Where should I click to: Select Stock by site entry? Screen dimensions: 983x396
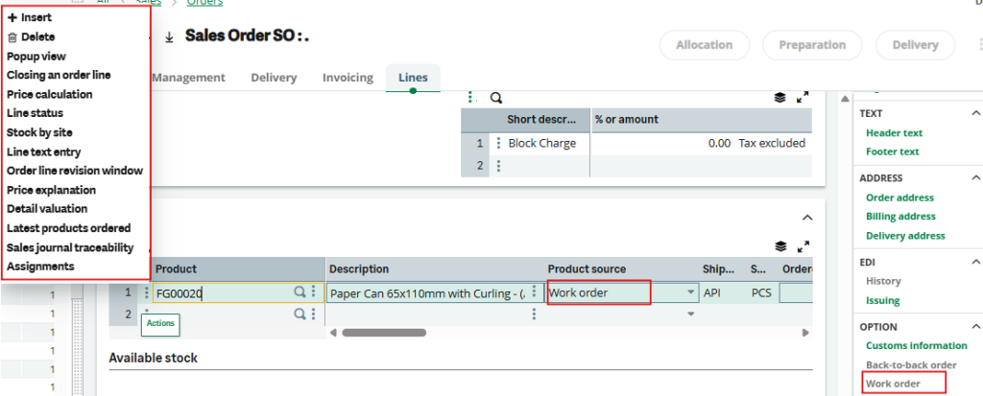click(x=39, y=133)
